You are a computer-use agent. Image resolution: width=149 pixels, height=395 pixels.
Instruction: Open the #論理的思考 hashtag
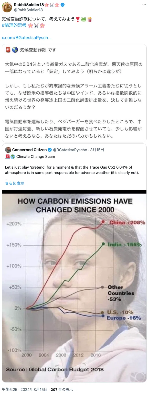coord(14,26)
